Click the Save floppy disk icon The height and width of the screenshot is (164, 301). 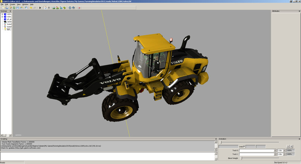click(x=18, y=8)
